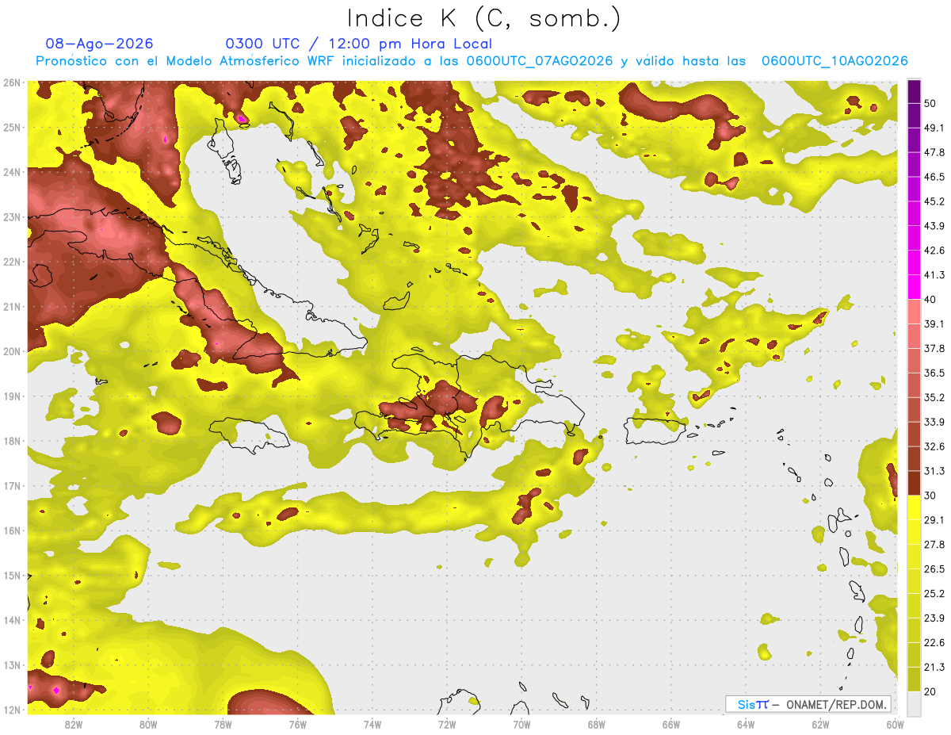Click the longitude label "66W"
This screenshot has width=951, height=735.
tap(671, 724)
